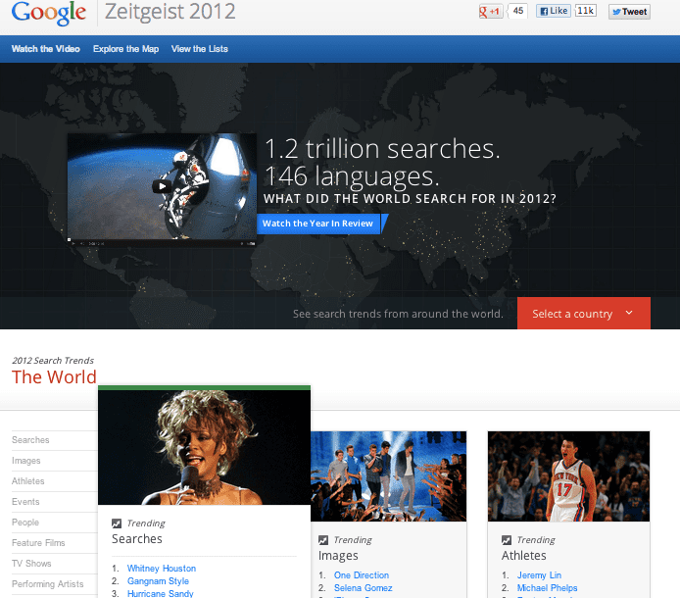The width and height of the screenshot is (680, 598).
Task: Open Watch the Video menu item
Action: click(45, 49)
